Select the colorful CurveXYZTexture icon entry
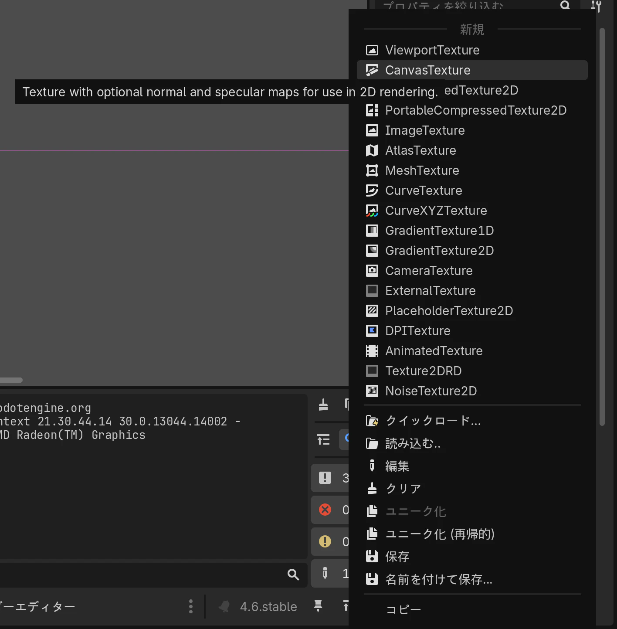Viewport: 617px width, 629px height. click(x=472, y=211)
